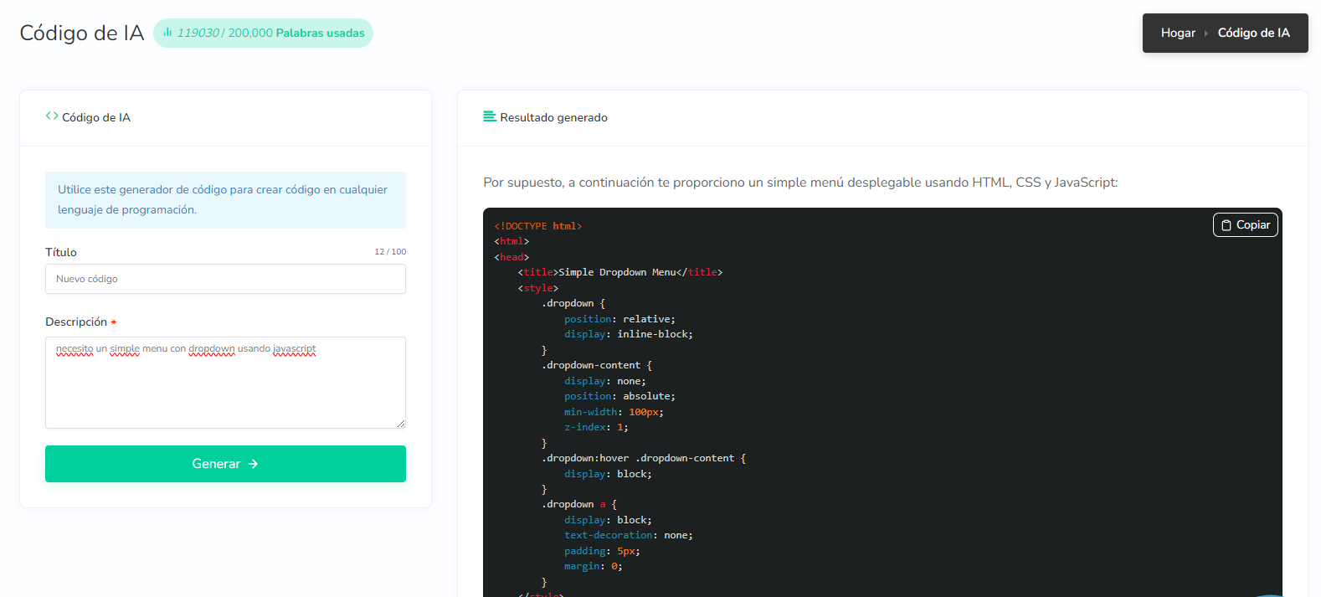Viewport: 1321px width, 597px height.
Task: Go to Hogar breadcrumb link
Action: pyautogui.click(x=1178, y=33)
